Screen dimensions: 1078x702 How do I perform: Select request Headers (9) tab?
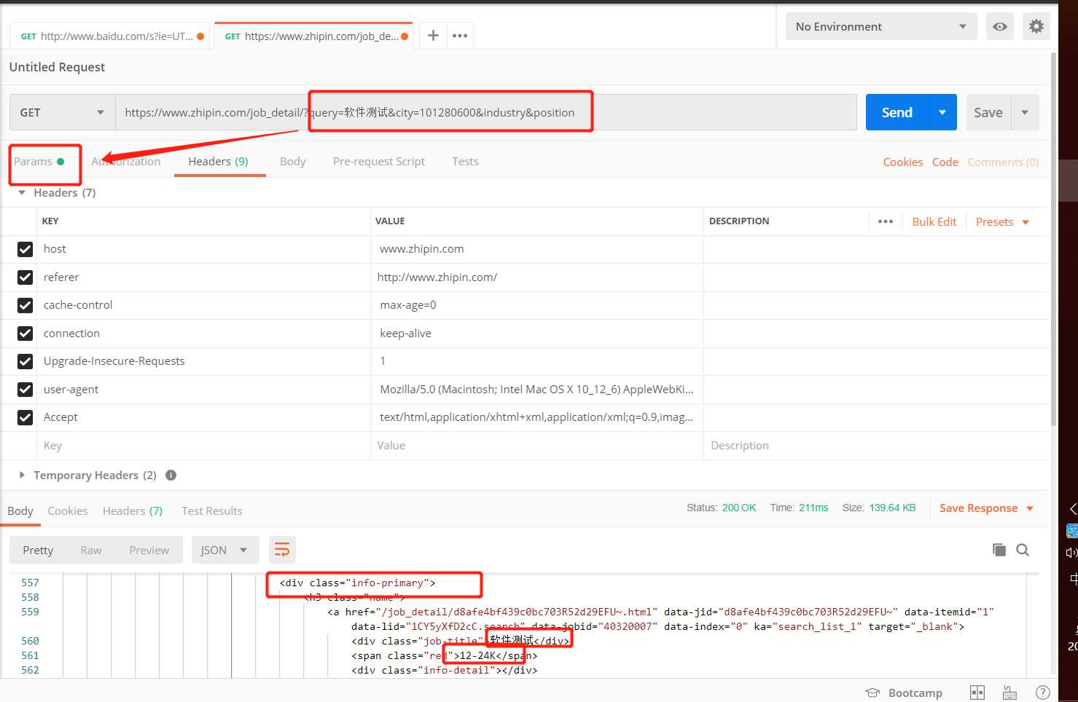[x=219, y=162]
